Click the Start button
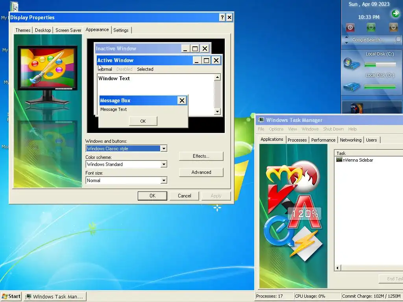The height and width of the screenshot is (302, 403). pyautogui.click(x=11, y=296)
